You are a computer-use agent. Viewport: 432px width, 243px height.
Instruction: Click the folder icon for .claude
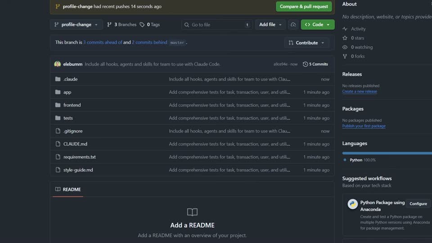(x=58, y=79)
